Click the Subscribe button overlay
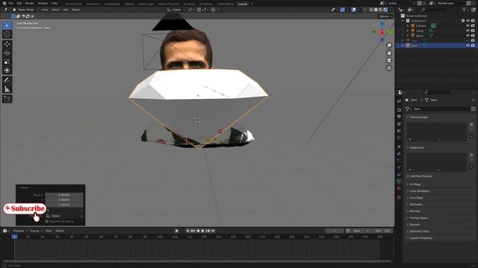Viewport: 478px width, 268px height. (x=25, y=209)
